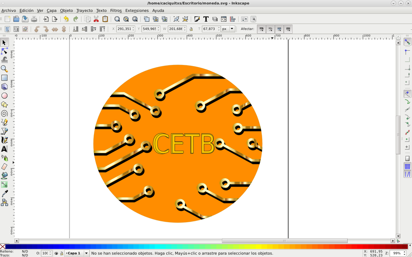Toggle move patterns Afectar button
Image resolution: width=412 pixels, height=257 pixels.
coord(288,29)
